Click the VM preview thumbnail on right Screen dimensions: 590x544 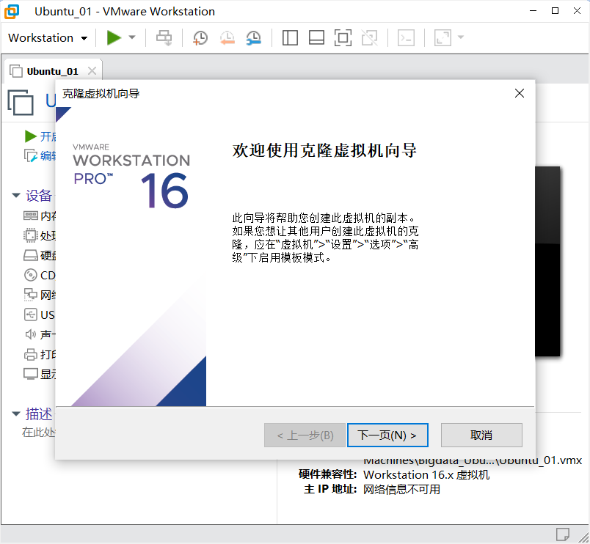click(547, 261)
